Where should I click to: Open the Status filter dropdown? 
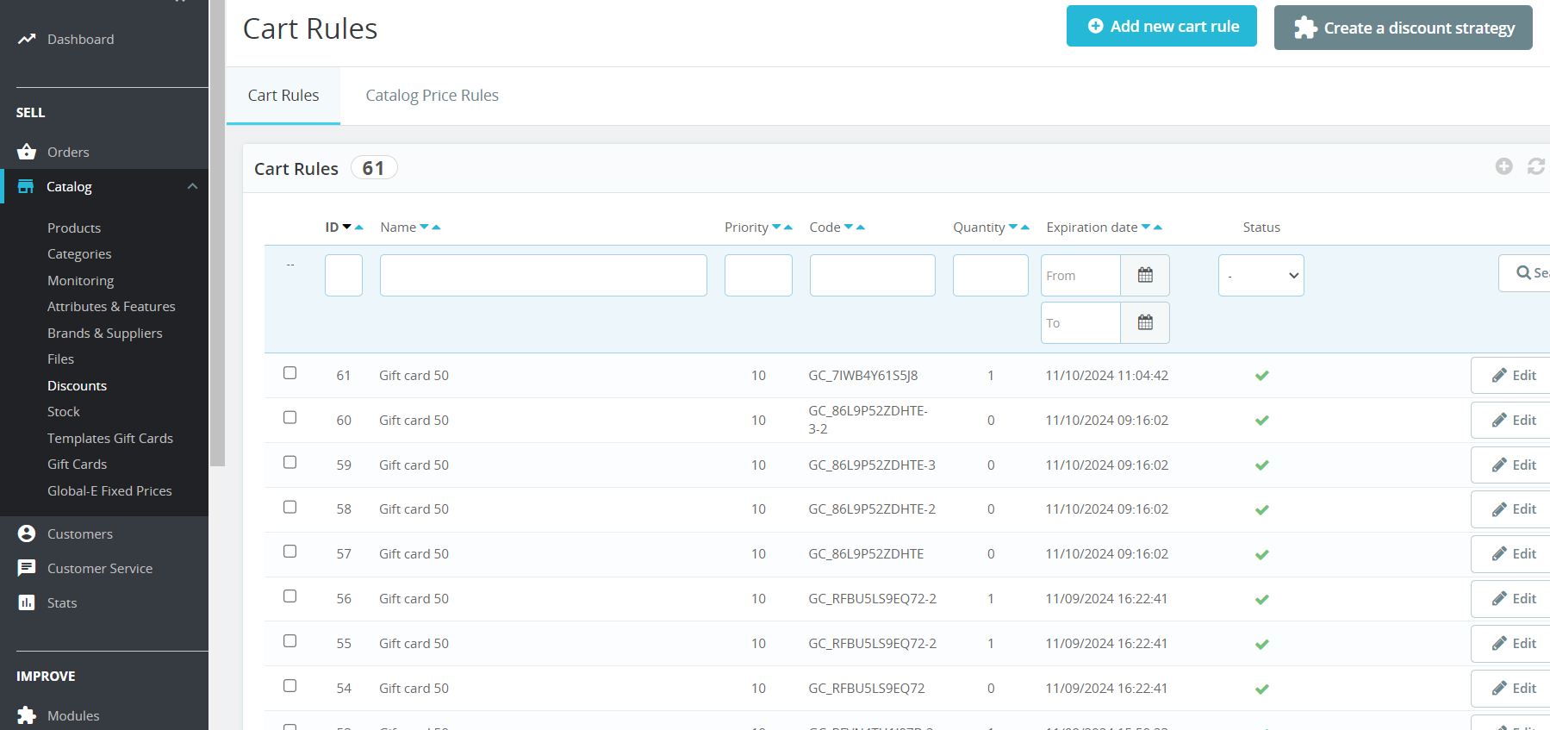point(1261,276)
